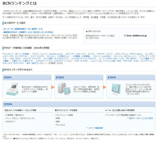Open the アマゾン ジャパン (Amazon.co.jp) store link
Viewport: 158px width, 142px height.
(47, 54)
